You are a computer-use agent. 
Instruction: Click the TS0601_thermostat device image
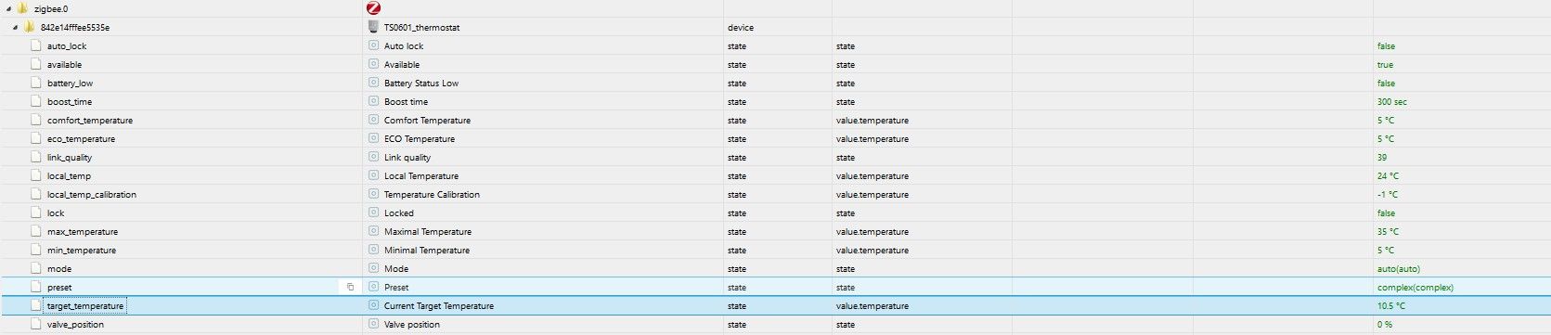[x=374, y=27]
